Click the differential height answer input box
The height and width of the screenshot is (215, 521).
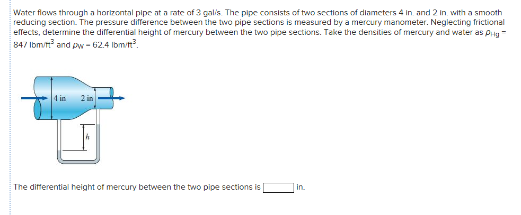point(278,188)
